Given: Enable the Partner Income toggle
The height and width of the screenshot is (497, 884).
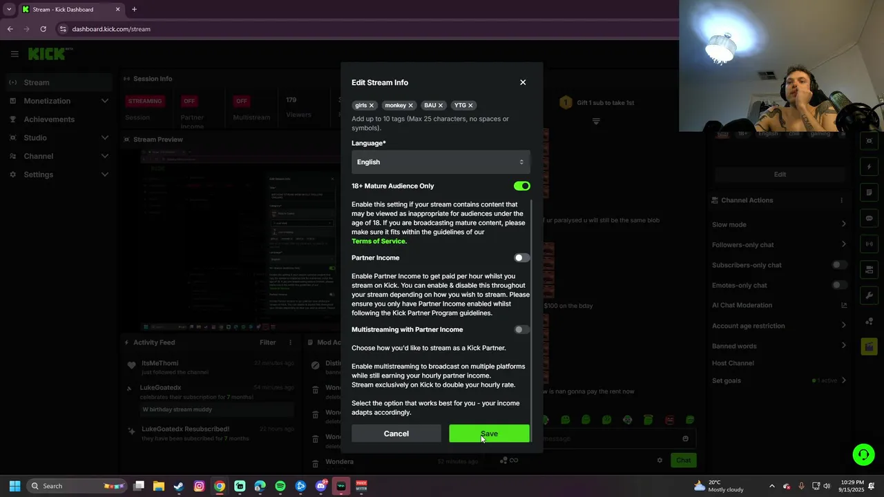Looking at the screenshot, I should pyautogui.click(x=521, y=257).
